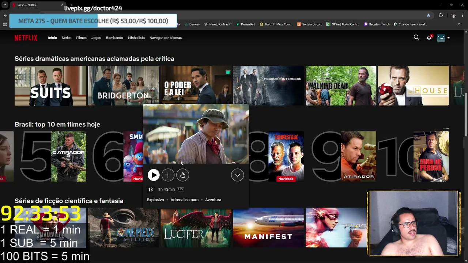
Task: Go to Início in Netflix navigation
Action: [x=52, y=38]
